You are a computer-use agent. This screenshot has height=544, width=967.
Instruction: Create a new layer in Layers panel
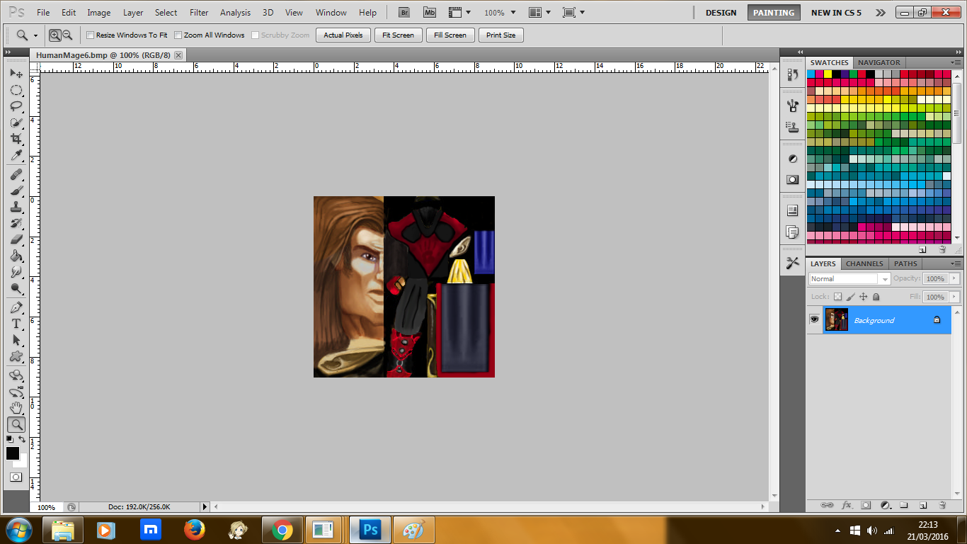pos(923,505)
